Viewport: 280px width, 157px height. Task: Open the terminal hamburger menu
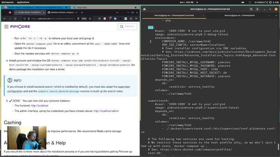pyautogui.click(x=257, y=9)
